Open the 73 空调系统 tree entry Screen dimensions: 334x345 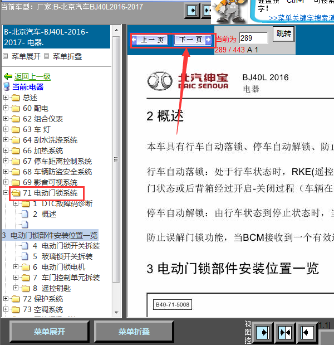(x=43, y=309)
